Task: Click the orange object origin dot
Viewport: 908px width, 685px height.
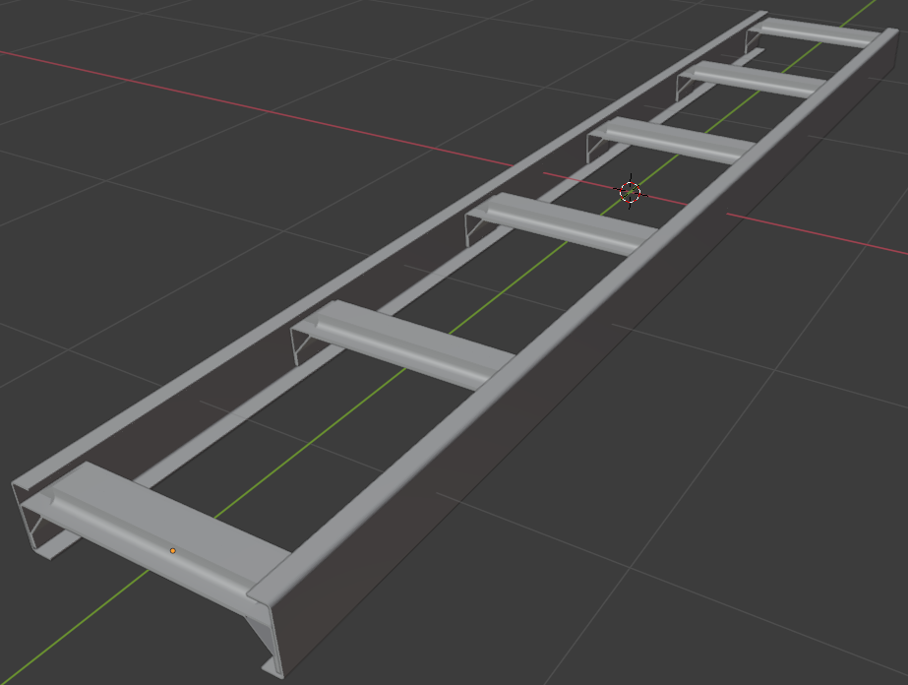Action: 172,550
